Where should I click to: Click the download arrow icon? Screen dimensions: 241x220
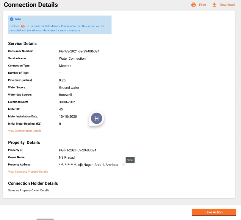click(214, 5)
